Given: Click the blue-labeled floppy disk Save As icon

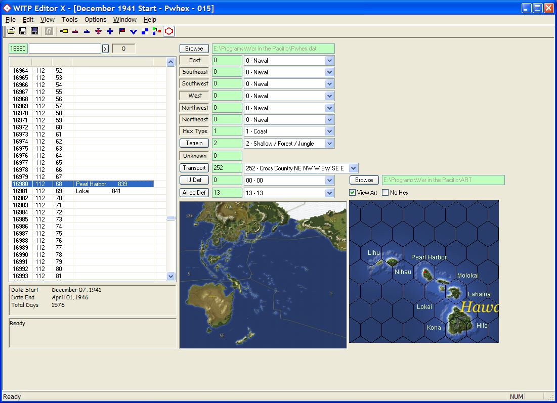Looking at the screenshot, I should pyautogui.click(x=34, y=31).
